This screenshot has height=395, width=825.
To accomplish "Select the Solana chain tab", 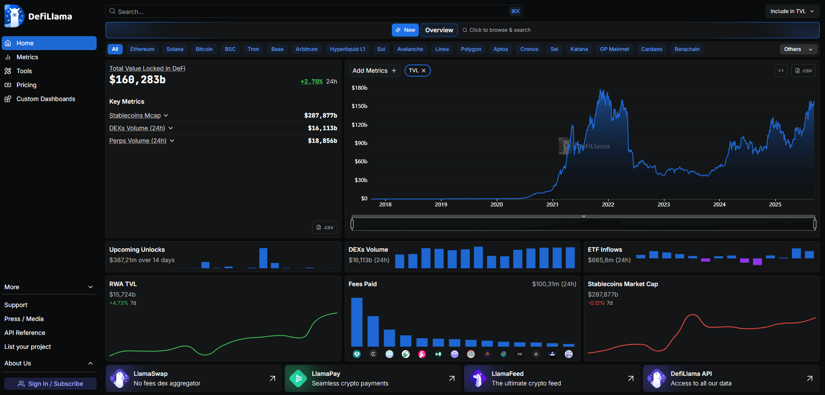I will [x=175, y=49].
